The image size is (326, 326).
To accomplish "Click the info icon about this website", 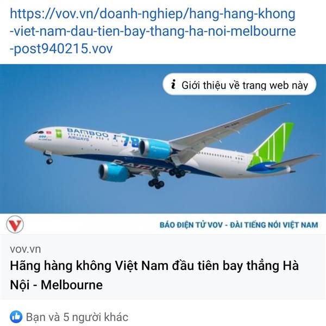I will (173, 84).
